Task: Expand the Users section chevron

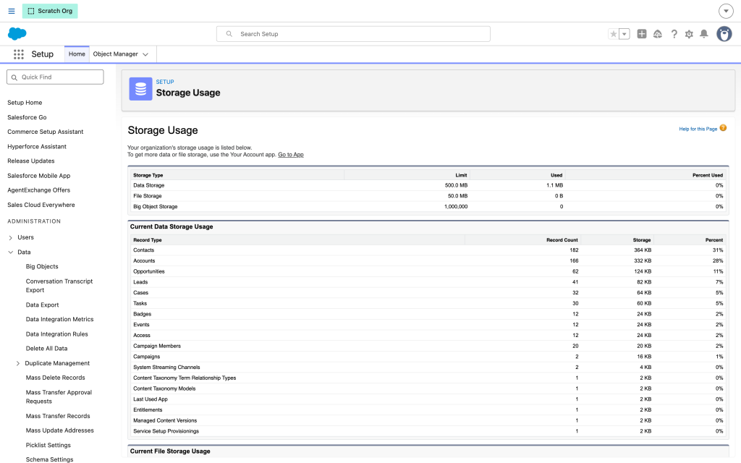Action: point(10,237)
